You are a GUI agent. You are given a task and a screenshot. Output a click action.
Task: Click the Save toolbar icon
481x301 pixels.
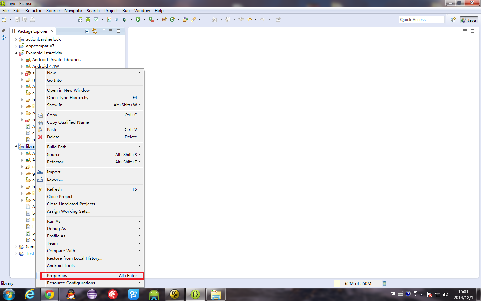pos(17,20)
